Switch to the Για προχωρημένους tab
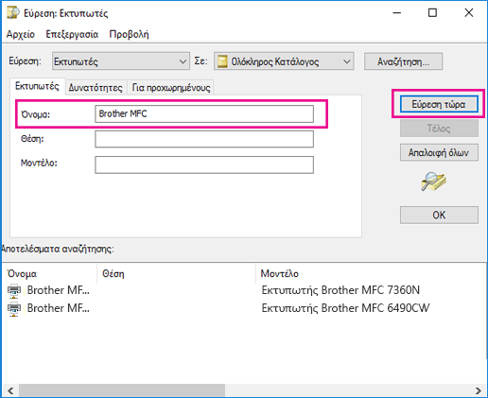This screenshot has width=488, height=398. [x=171, y=87]
